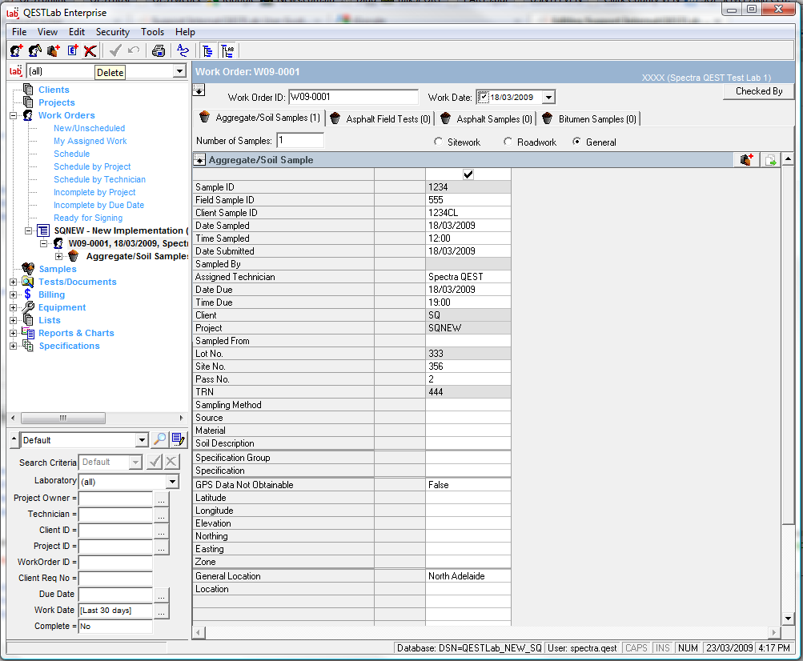Open the Laboratory dropdown in search panel

click(172, 482)
